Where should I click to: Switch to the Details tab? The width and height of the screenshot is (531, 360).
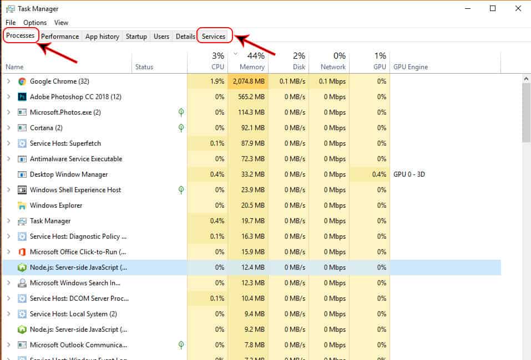click(185, 37)
